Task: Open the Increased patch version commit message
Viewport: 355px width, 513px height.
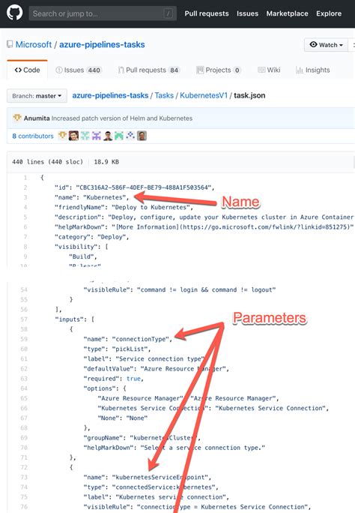Action: pos(122,118)
